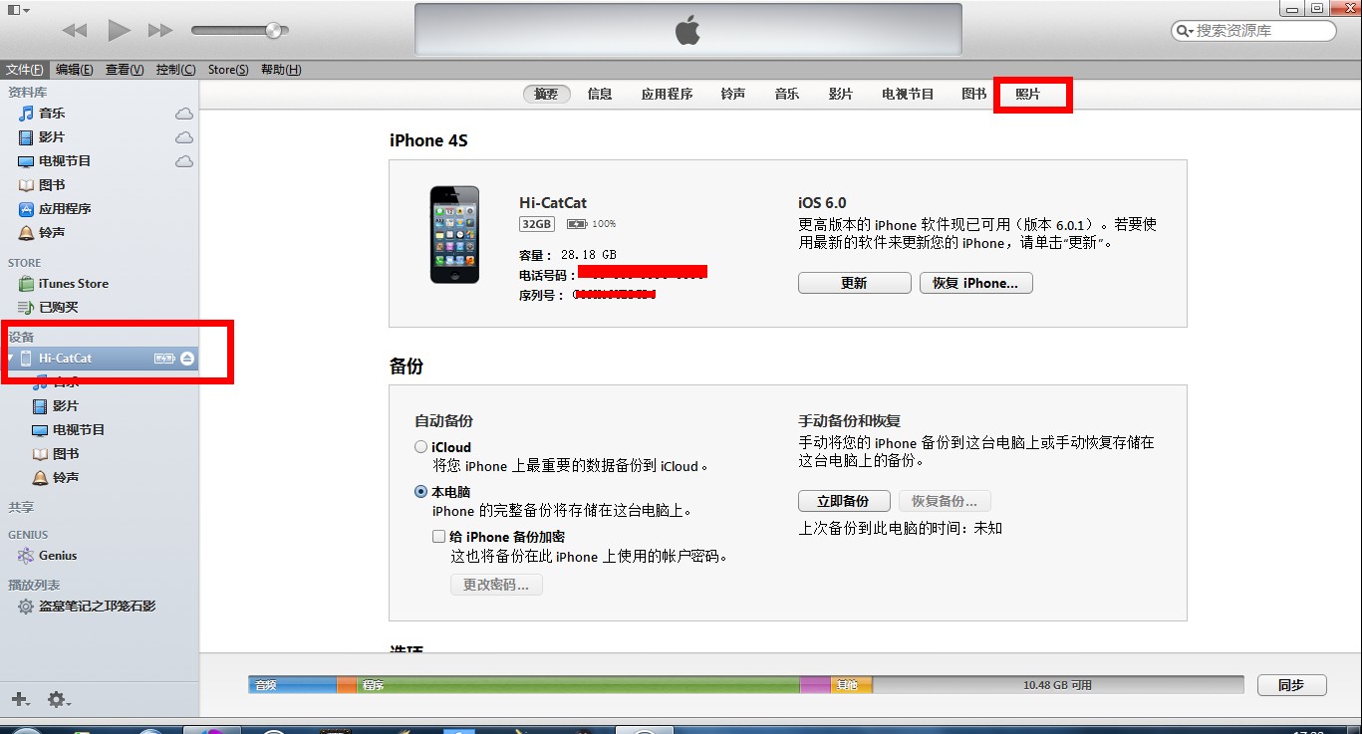Click the Apple logo status display
The height and width of the screenshot is (734, 1362).
pos(687,30)
